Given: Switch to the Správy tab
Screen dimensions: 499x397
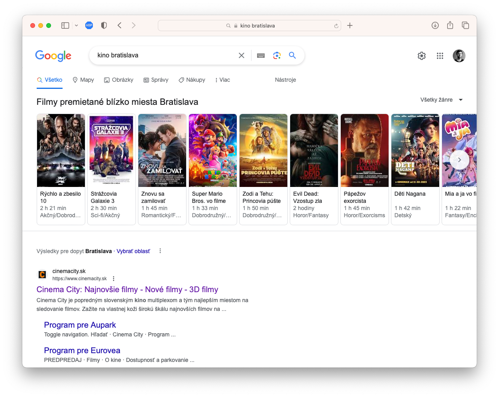Looking at the screenshot, I should click(156, 80).
